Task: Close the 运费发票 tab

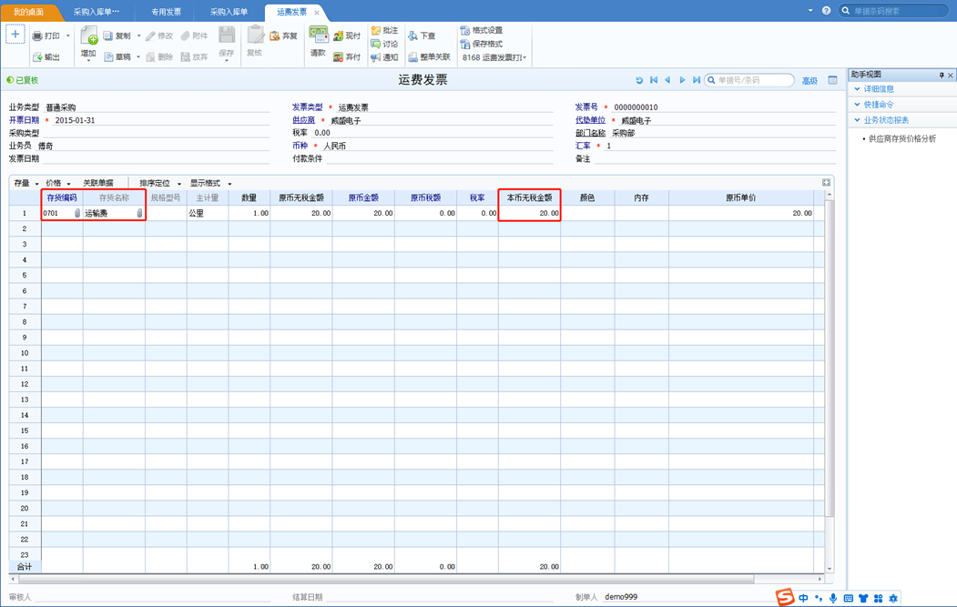Action: pos(317,12)
